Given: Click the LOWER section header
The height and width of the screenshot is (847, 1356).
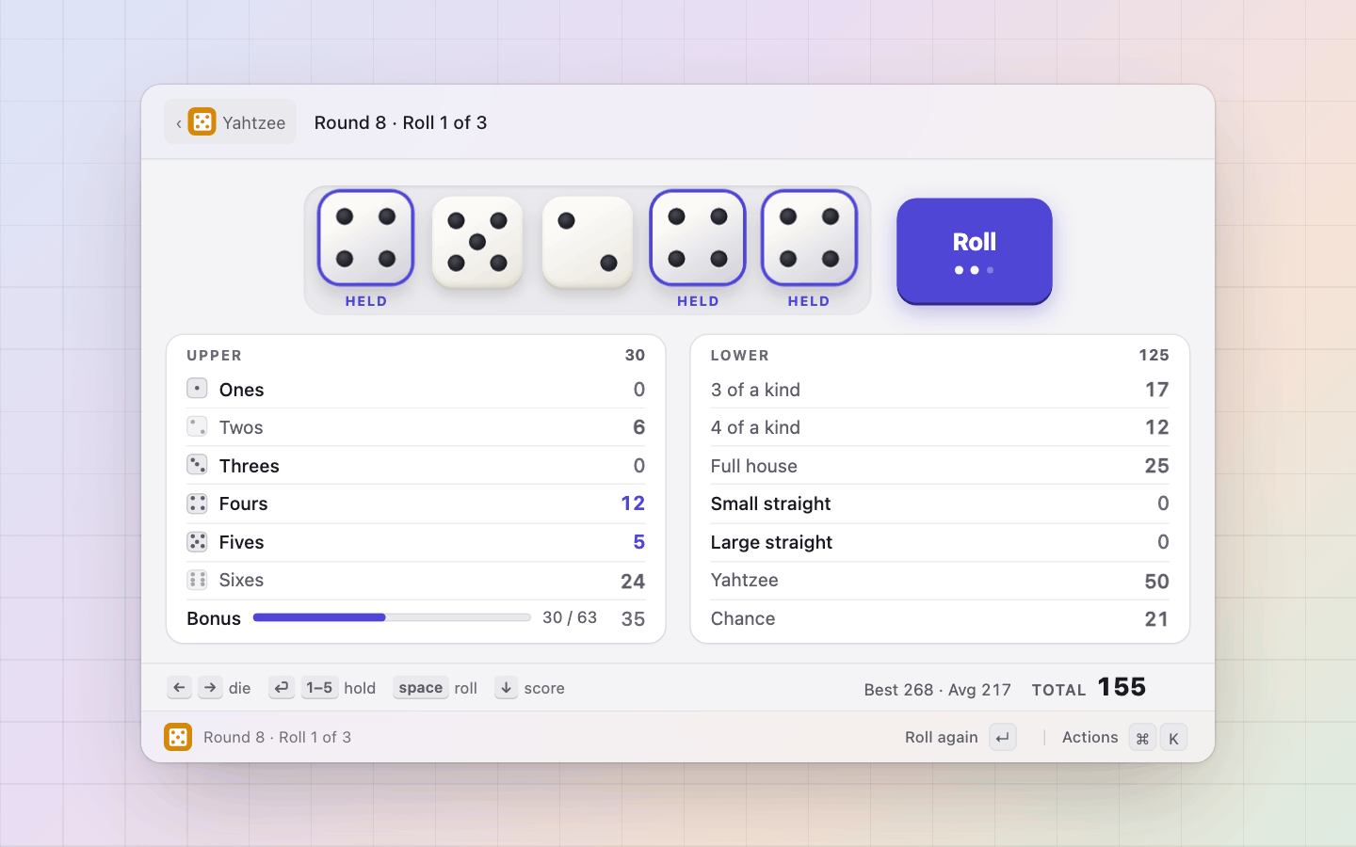Looking at the screenshot, I should [x=740, y=356].
